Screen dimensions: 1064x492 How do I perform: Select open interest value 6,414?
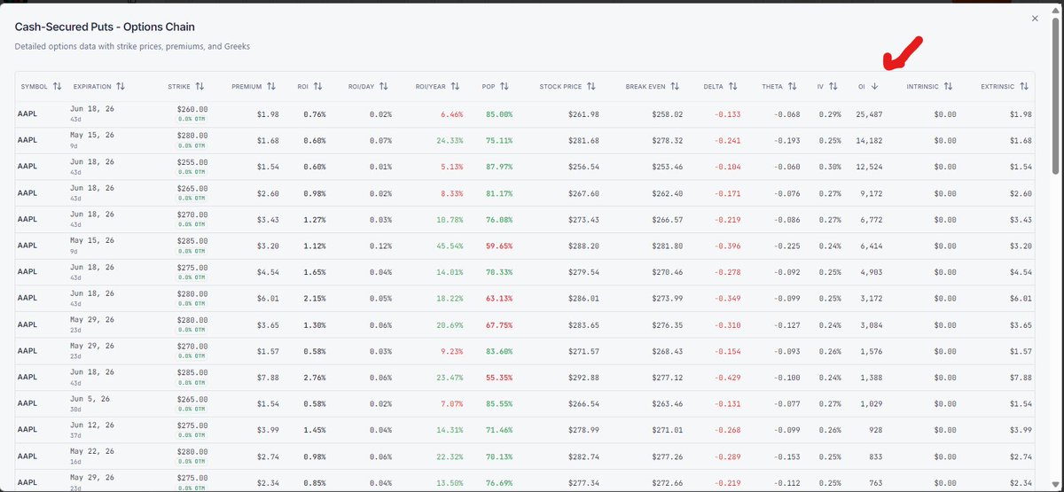(x=872, y=246)
